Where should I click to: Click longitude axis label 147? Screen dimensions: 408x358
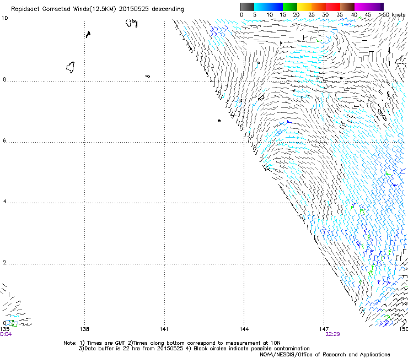coord(324,329)
